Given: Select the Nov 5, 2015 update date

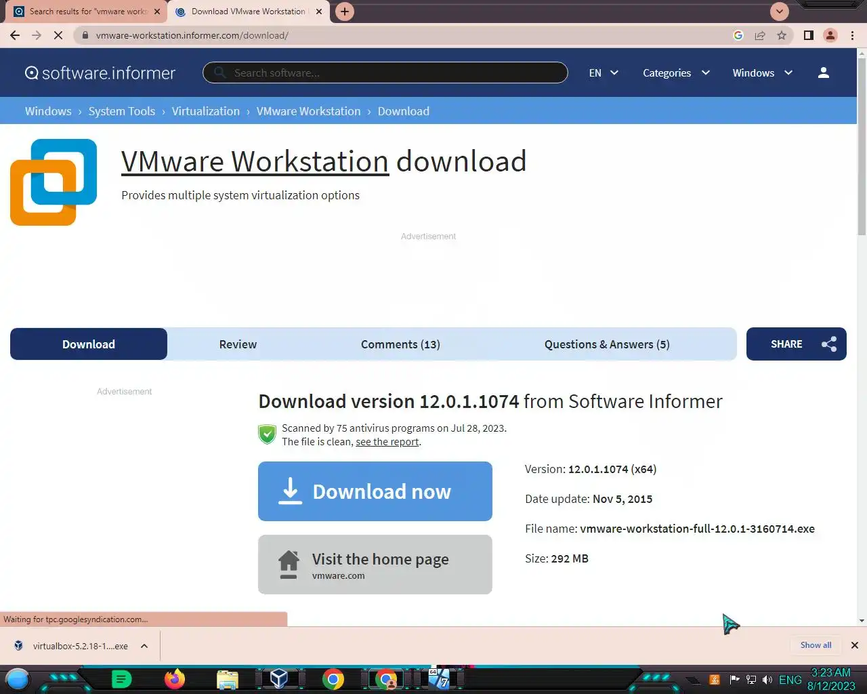Looking at the screenshot, I should pos(622,499).
